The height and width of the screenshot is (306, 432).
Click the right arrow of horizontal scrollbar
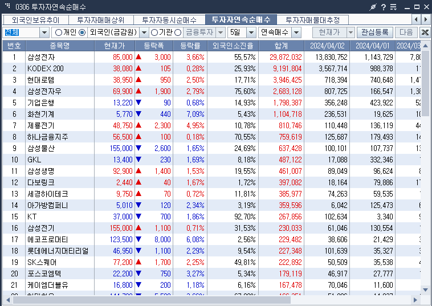415,300
